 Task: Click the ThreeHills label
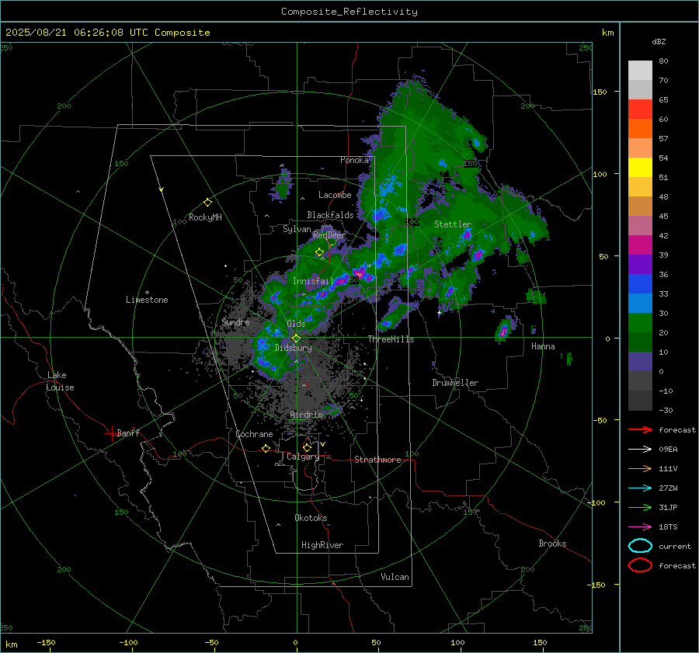(391, 339)
